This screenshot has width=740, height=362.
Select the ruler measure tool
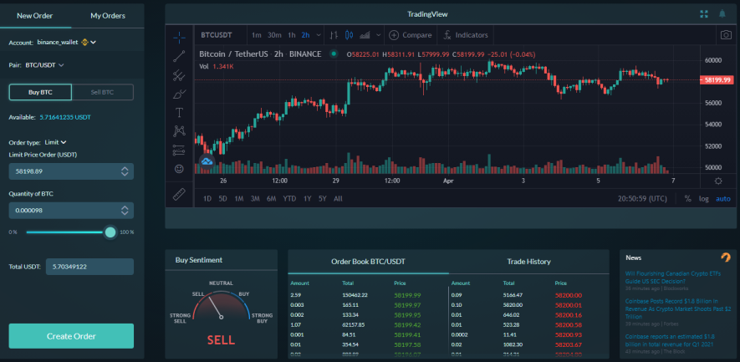[x=179, y=195]
